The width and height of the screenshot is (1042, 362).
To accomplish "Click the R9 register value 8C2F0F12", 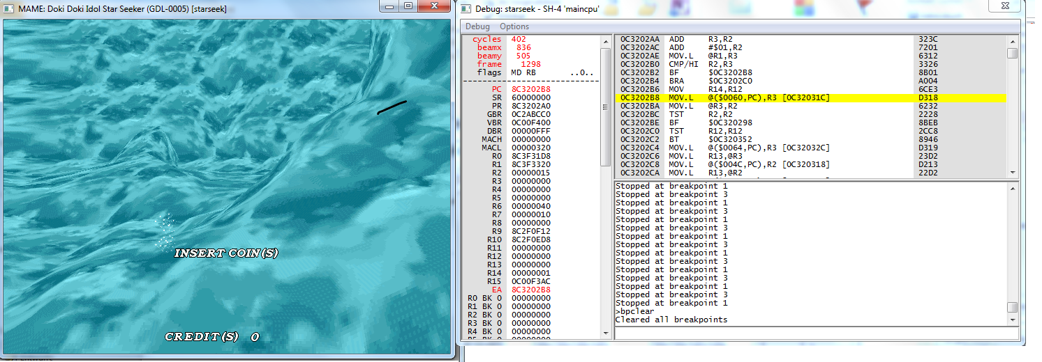I will (x=531, y=232).
